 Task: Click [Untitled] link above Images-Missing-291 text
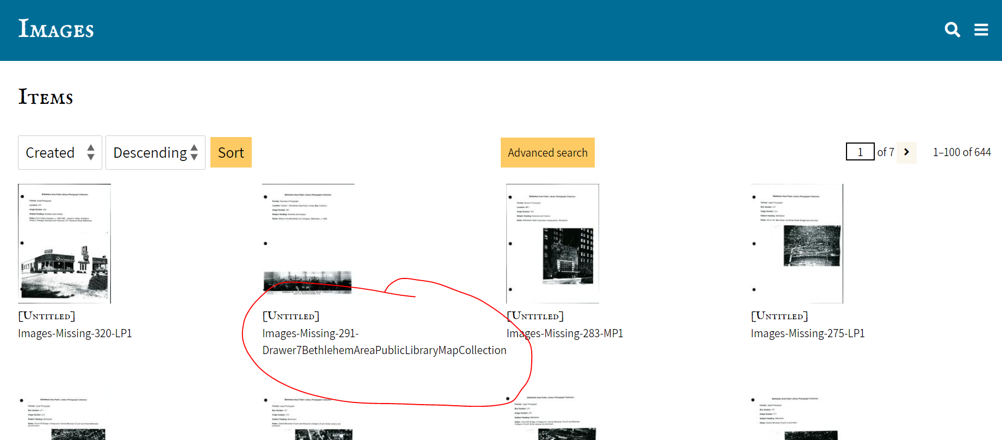click(x=291, y=316)
